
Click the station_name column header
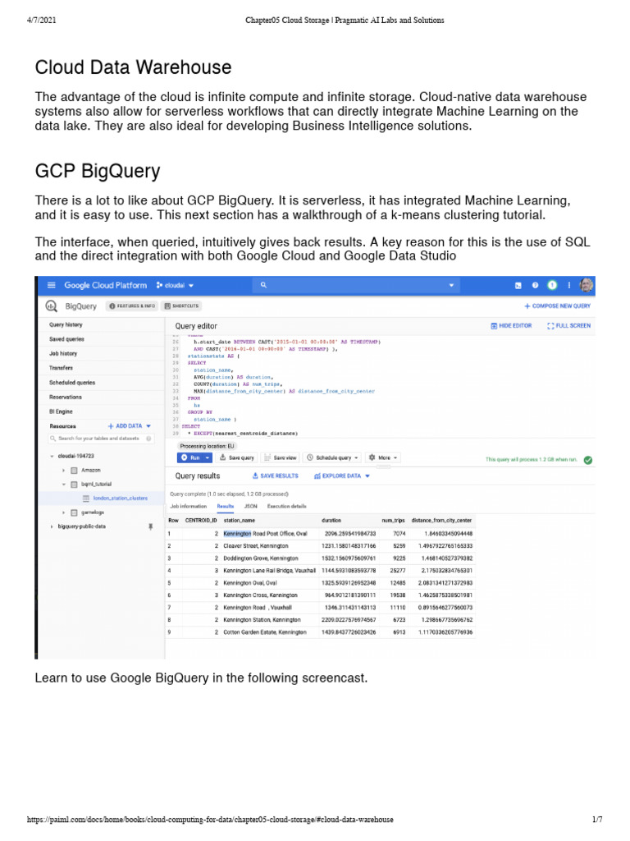tap(240, 521)
